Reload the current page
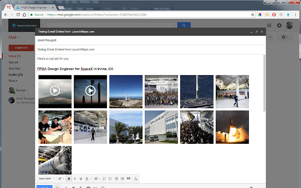This screenshot has width=301, height=188. (18, 15)
